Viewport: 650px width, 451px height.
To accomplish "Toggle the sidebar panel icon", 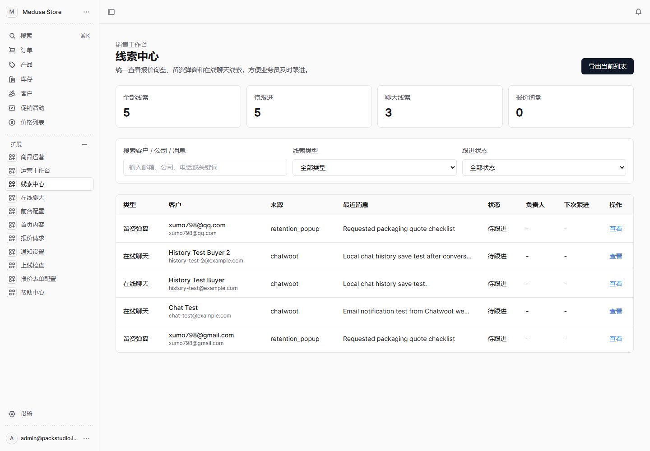I will [x=111, y=12].
